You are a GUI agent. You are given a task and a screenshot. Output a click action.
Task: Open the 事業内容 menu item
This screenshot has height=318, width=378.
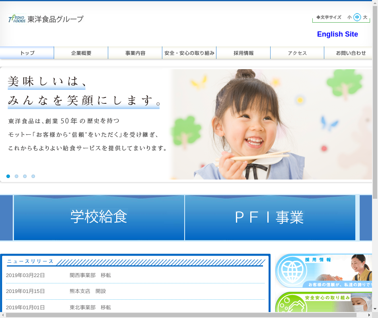135,53
